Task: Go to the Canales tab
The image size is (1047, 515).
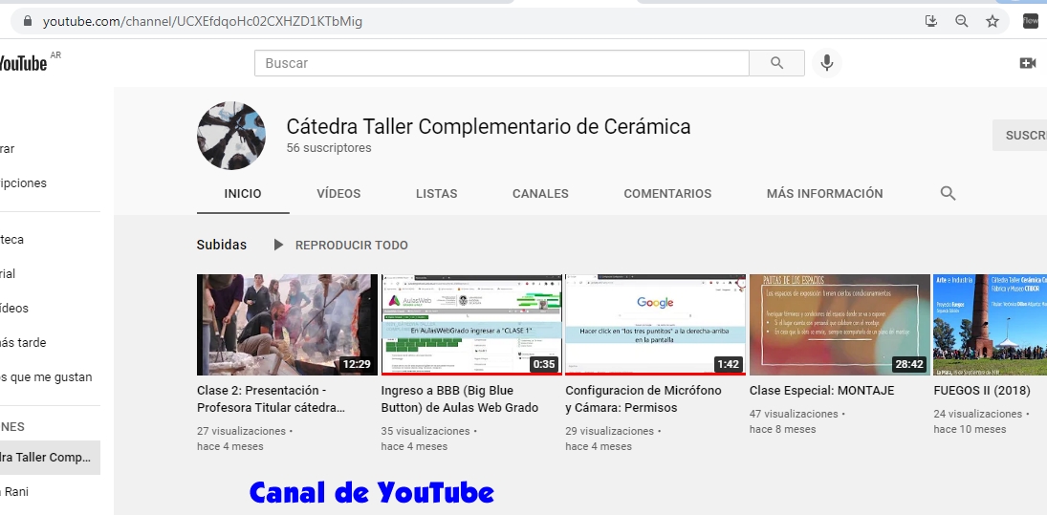Action: click(540, 193)
